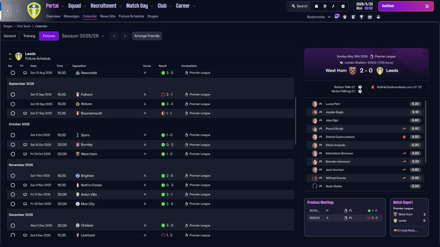Click the Search field in the top bar

point(299,6)
